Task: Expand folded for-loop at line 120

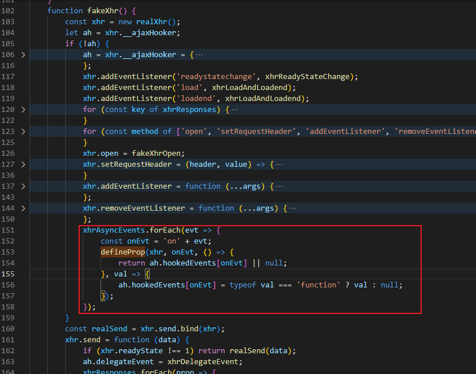Action: [23, 110]
